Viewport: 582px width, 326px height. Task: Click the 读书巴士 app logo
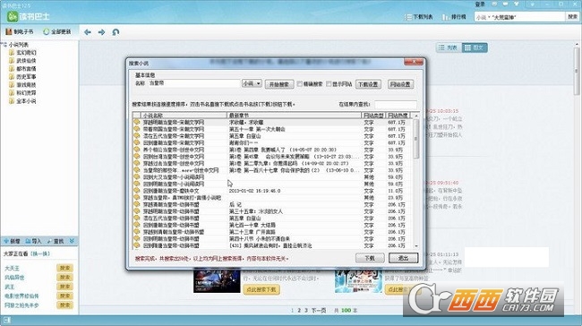coord(13,16)
